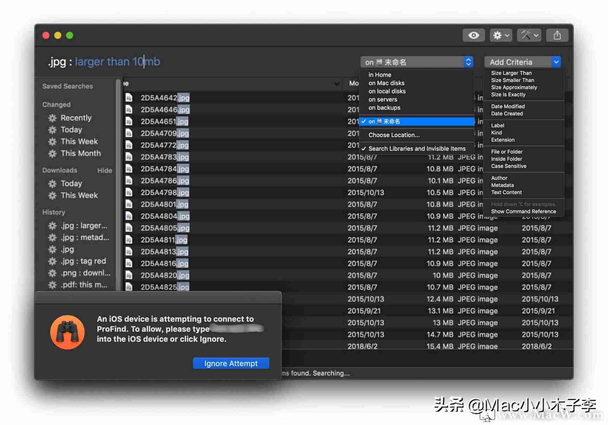Add 'Extension' criterion
This screenshot has width=608, height=425.
pyautogui.click(x=503, y=140)
